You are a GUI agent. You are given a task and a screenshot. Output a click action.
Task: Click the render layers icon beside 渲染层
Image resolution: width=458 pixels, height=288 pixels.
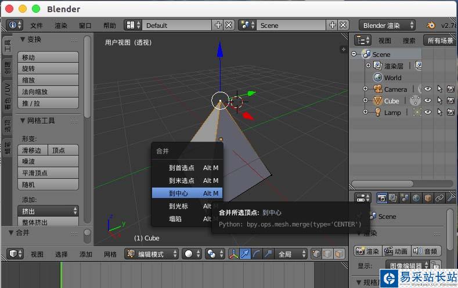(378, 66)
